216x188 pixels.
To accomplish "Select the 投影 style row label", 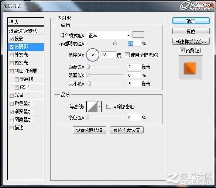I will [x=19, y=38].
